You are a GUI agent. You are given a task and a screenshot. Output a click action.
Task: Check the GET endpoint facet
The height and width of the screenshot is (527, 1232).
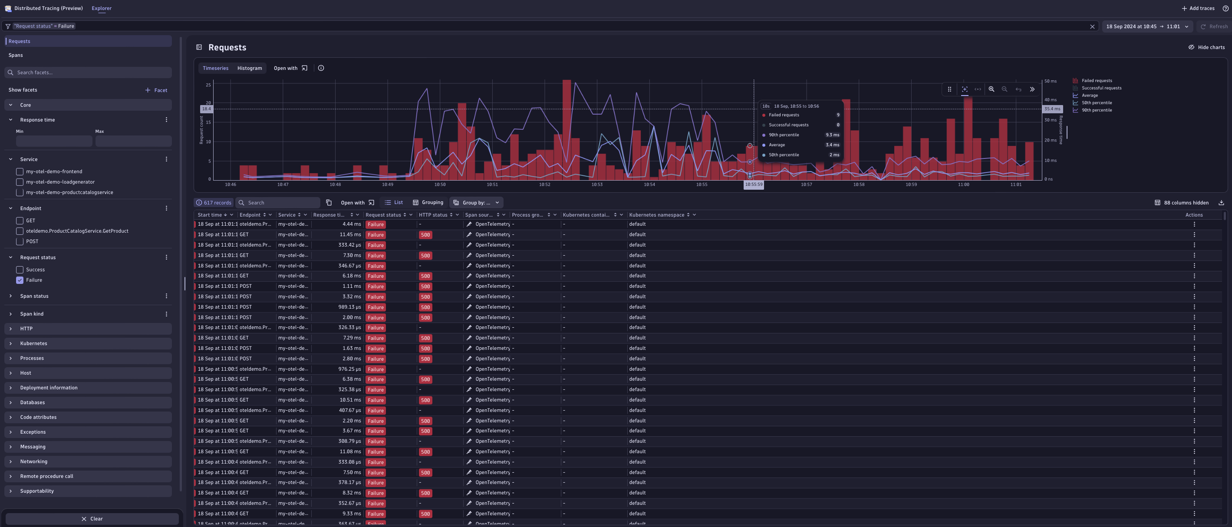[x=20, y=221]
